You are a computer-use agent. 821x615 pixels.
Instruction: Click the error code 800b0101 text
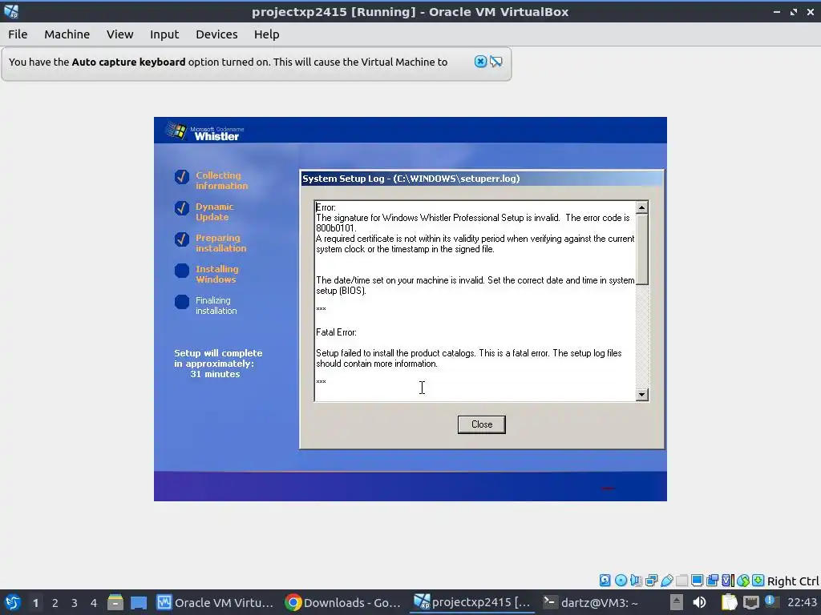point(336,228)
